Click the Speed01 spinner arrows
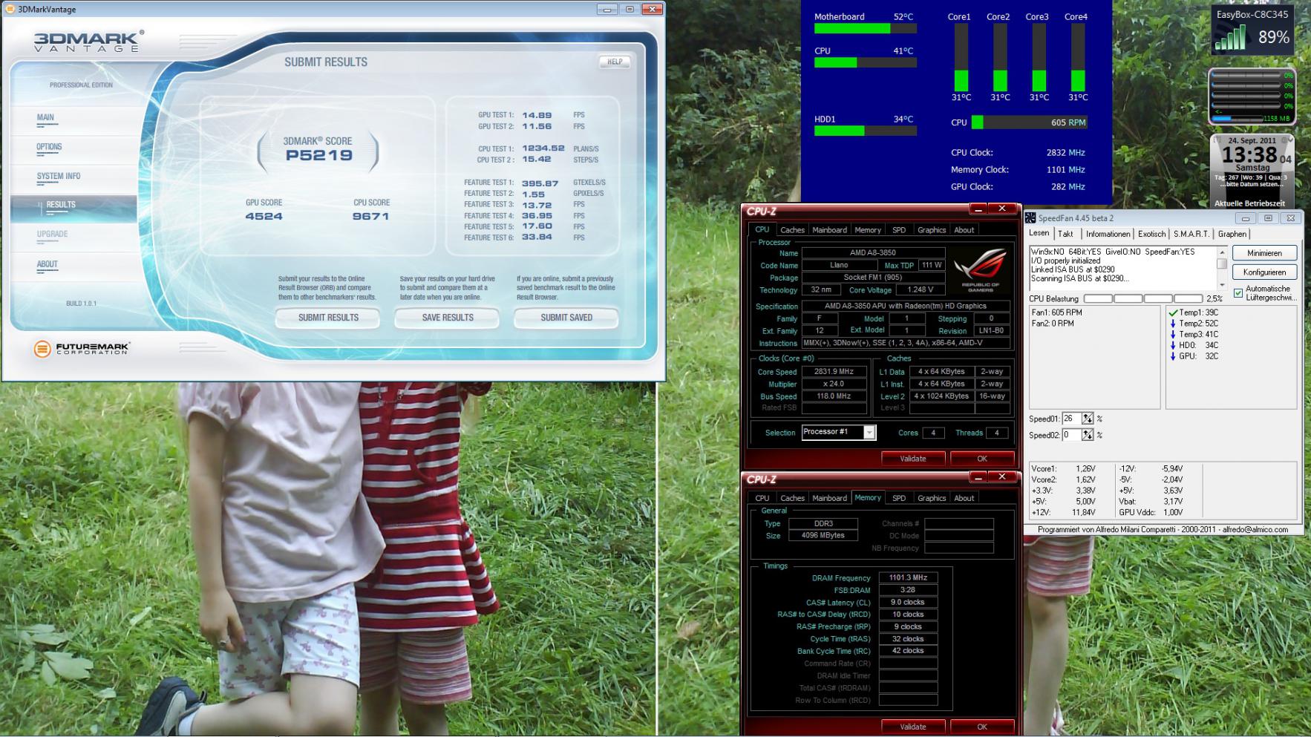Screen dimensions: 1311x737 click(x=1088, y=419)
